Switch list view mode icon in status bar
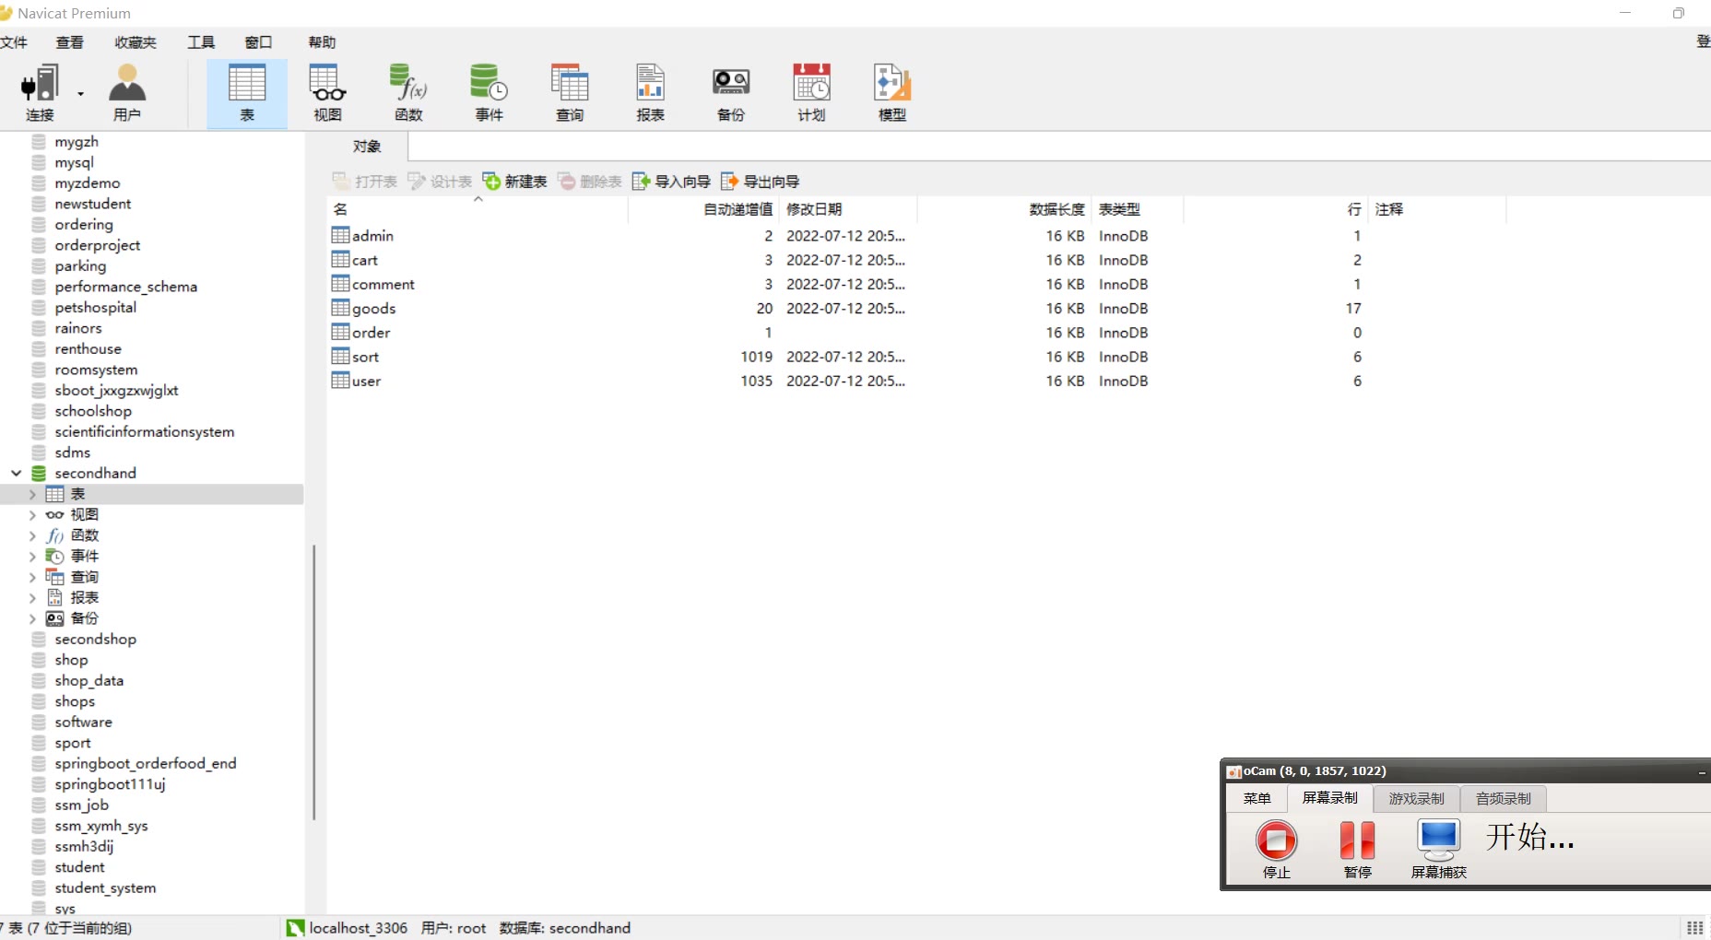 coord(1694,928)
